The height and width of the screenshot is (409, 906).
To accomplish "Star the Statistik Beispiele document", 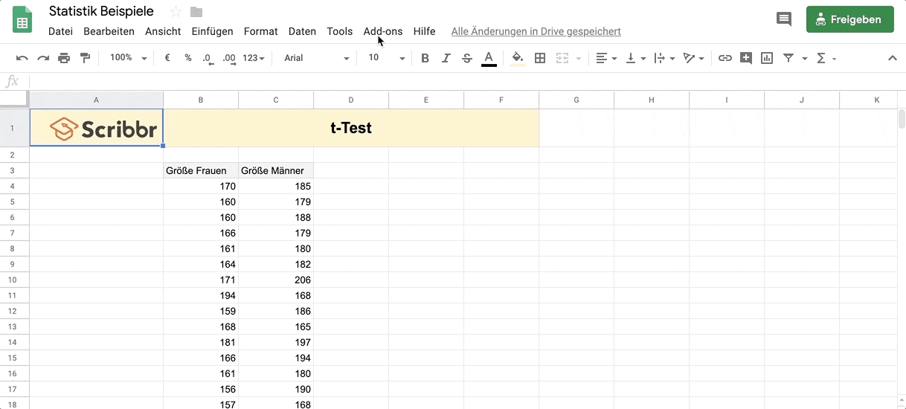I will 176,11.
